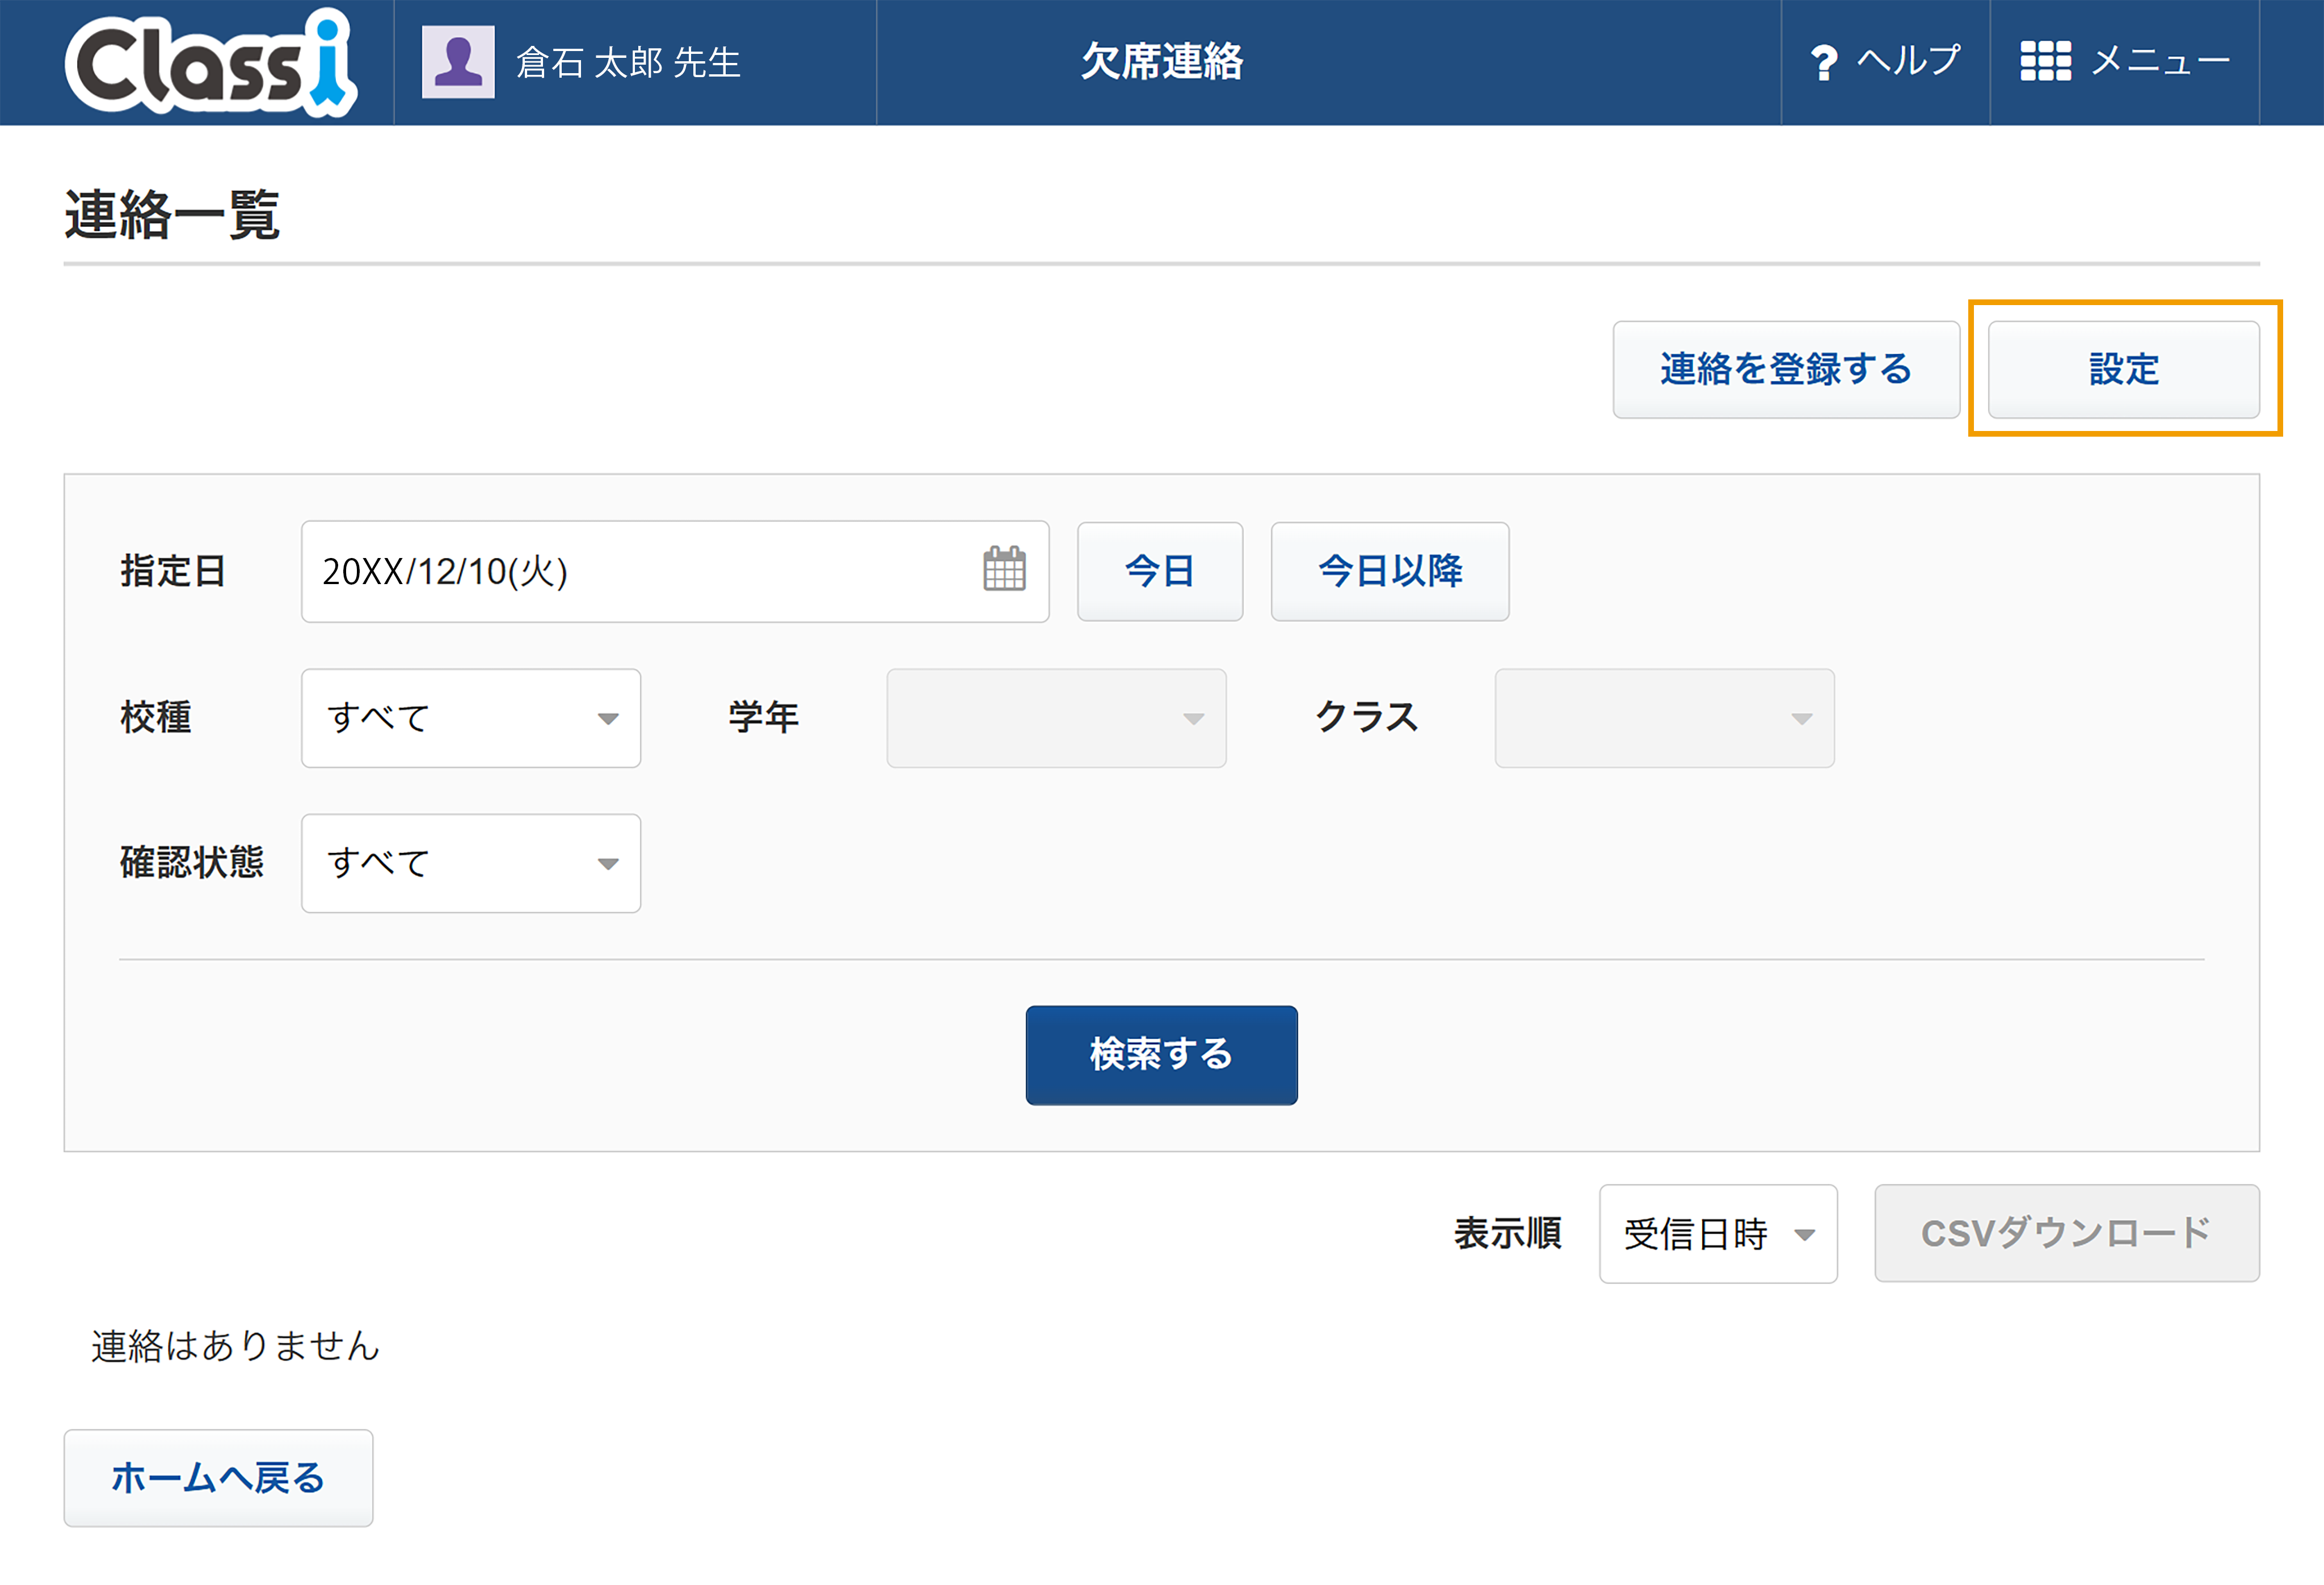Click the help question mark icon
The image size is (2324, 1585).
click(1823, 62)
